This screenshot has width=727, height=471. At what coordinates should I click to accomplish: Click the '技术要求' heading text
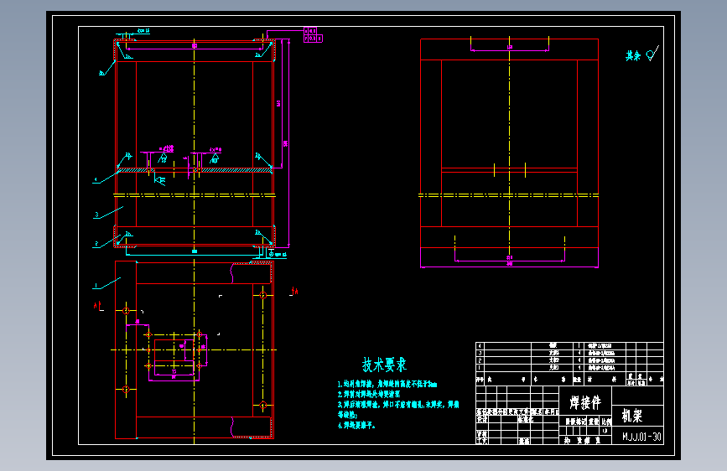click(x=384, y=365)
